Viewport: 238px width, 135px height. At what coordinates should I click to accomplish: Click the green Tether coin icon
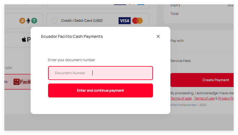[x=34, y=21]
